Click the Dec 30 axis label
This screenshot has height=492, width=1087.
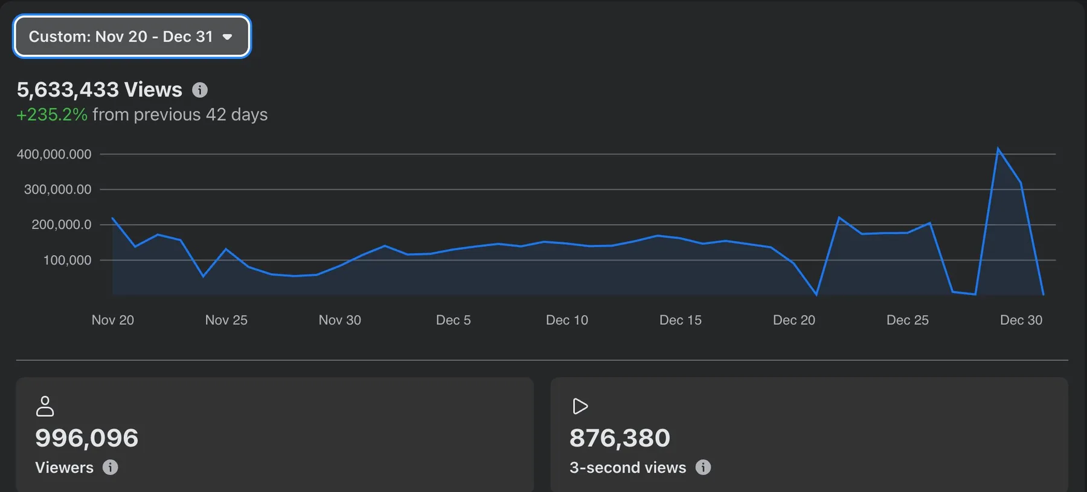click(1021, 320)
